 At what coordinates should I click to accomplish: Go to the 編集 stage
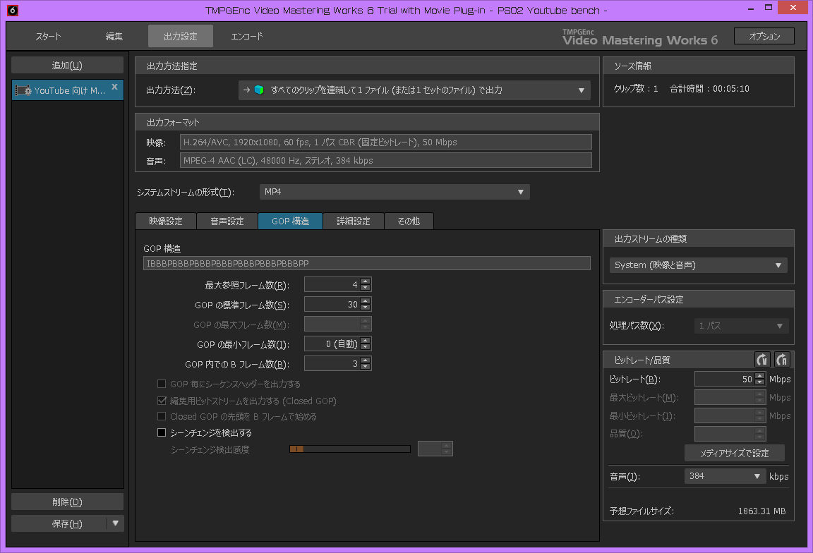(114, 36)
